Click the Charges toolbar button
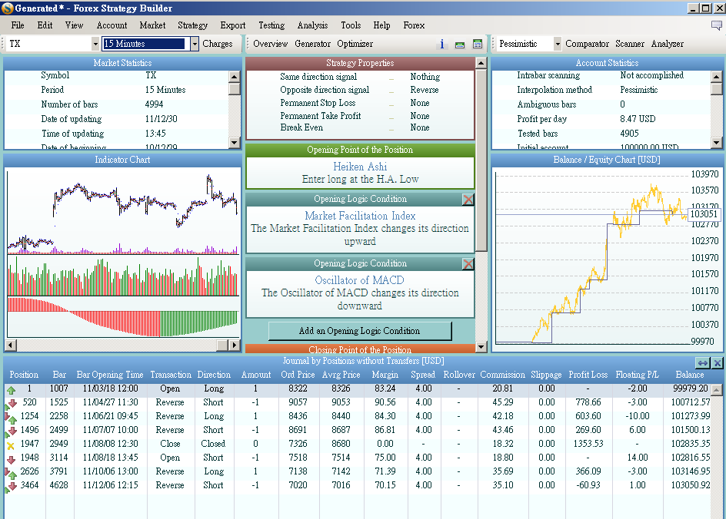Screen dimensions: 726x519 [218, 44]
